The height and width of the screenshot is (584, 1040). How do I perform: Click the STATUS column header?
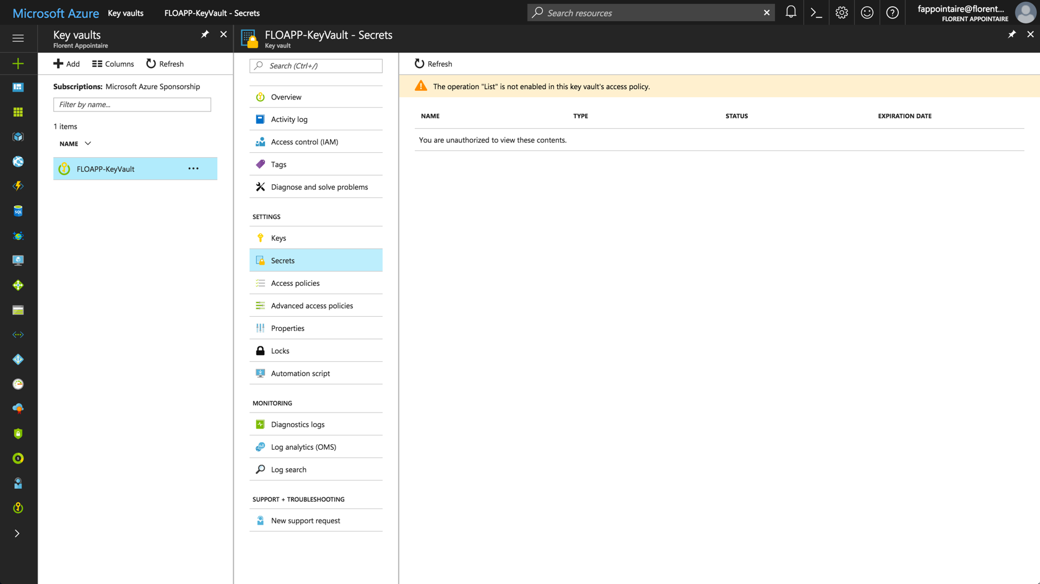coord(737,116)
